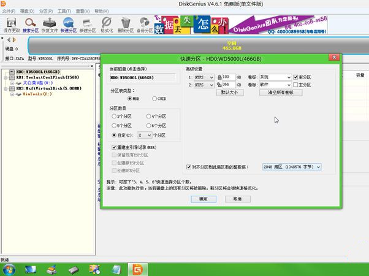The height and width of the screenshot is (276, 369).
Task: Select HD0:WD5000L(466GB) in the disk tree
Action: [37, 72]
